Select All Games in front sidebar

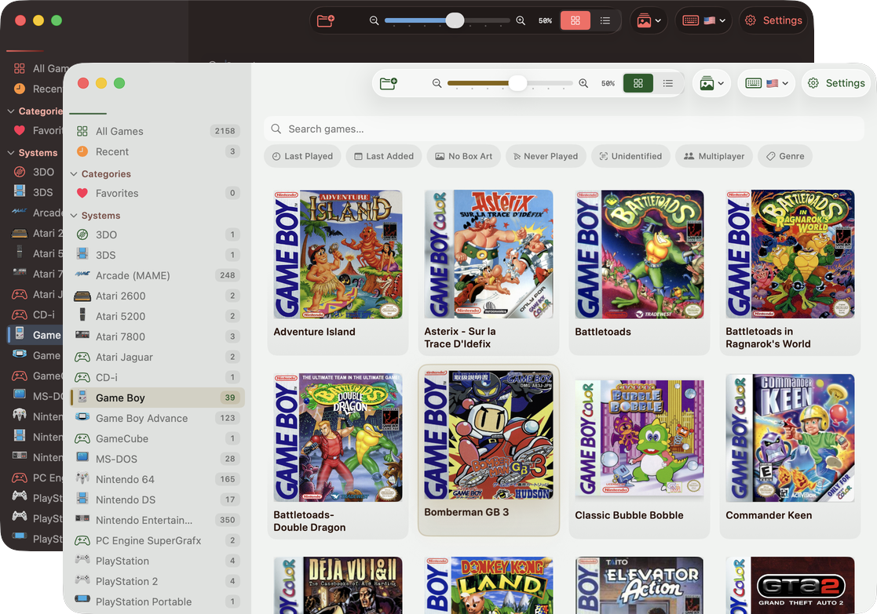point(157,131)
